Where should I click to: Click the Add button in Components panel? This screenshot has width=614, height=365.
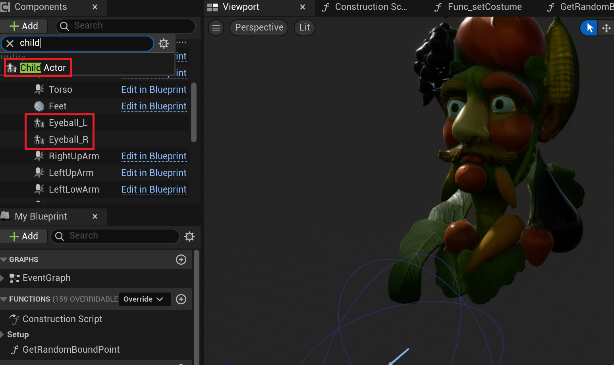[x=24, y=26]
